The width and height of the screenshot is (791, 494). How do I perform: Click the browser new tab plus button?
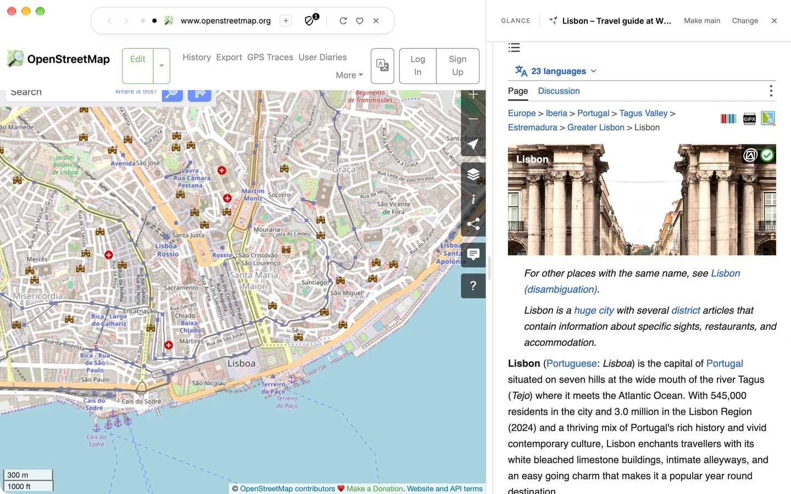[286, 21]
